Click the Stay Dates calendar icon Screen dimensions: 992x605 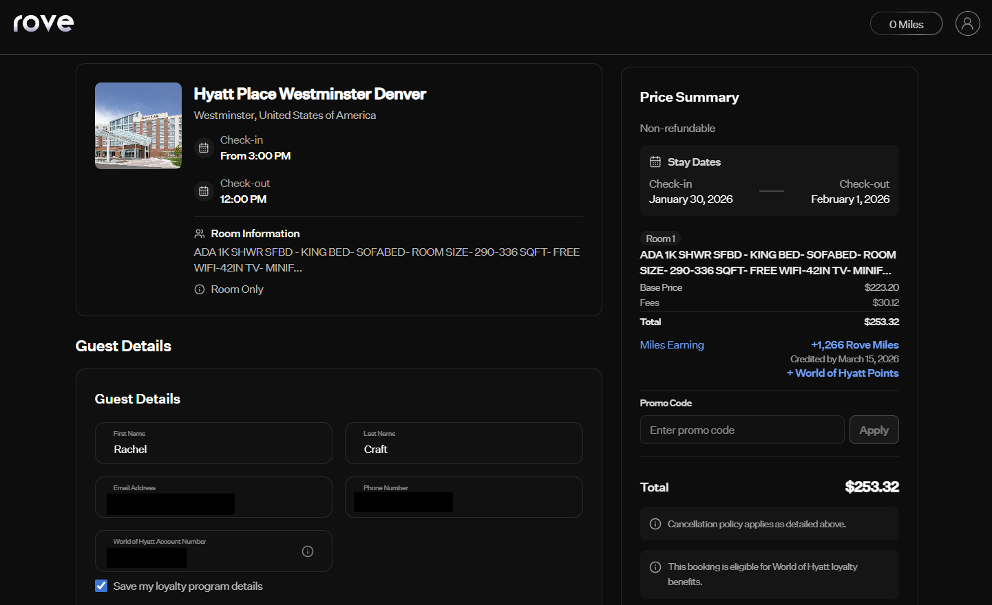pyautogui.click(x=653, y=161)
